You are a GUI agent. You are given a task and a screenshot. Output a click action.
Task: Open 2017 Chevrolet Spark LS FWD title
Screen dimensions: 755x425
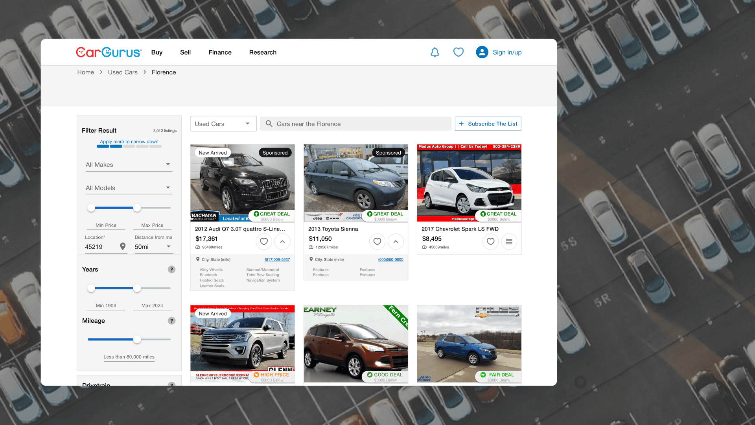pos(460,229)
